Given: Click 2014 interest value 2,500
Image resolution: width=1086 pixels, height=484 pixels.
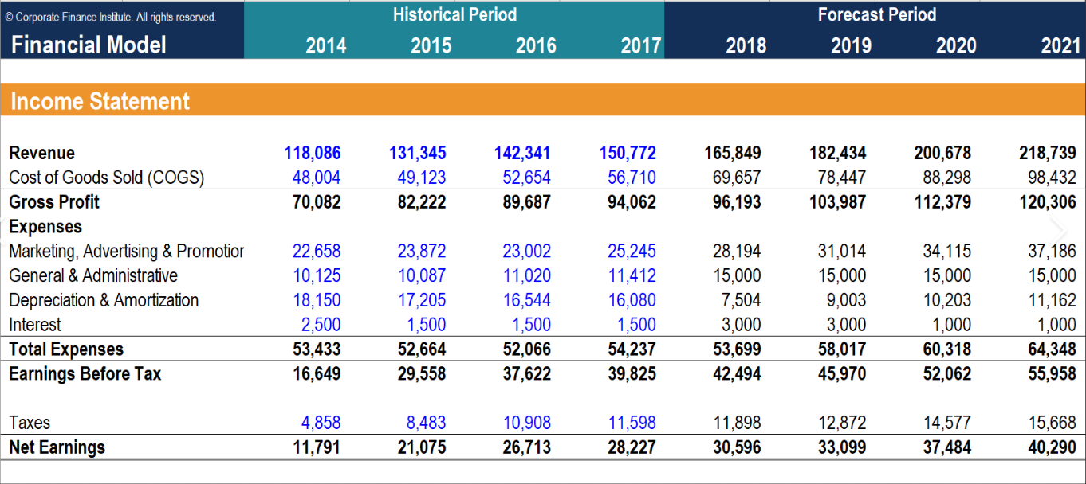Looking at the screenshot, I should [321, 325].
